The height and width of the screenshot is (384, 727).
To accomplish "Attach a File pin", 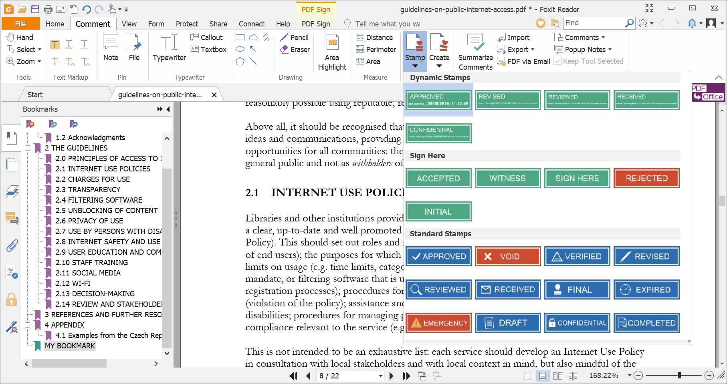I will [x=134, y=47].
